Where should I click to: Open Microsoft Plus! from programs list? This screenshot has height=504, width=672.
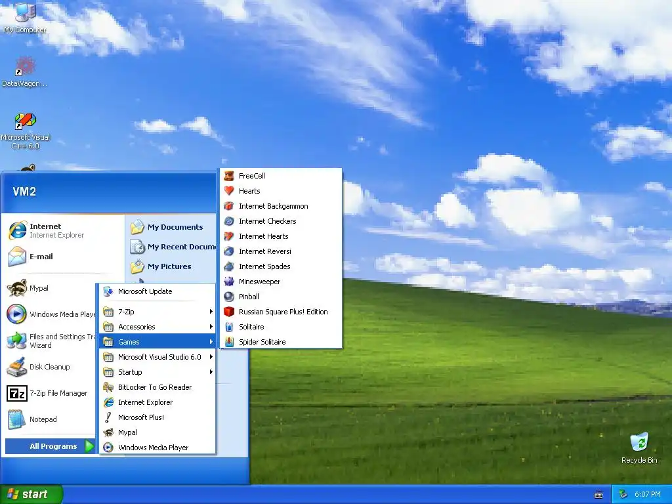[157, 417]
